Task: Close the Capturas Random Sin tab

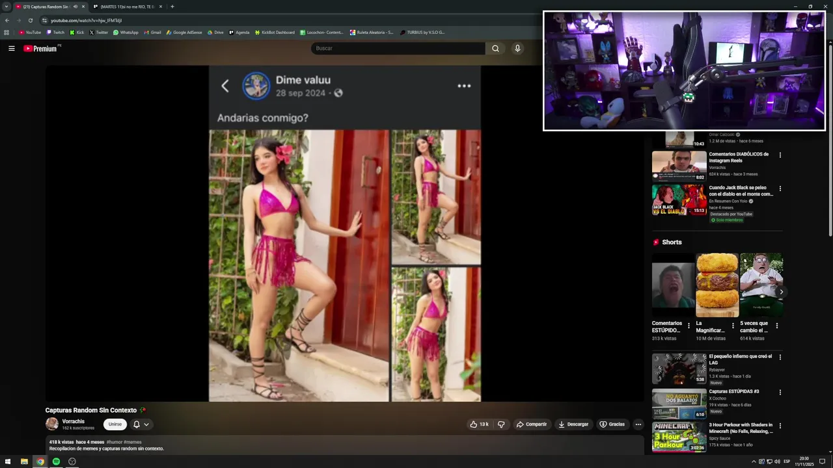Action: pyautogui.click(x=83, y=6)
